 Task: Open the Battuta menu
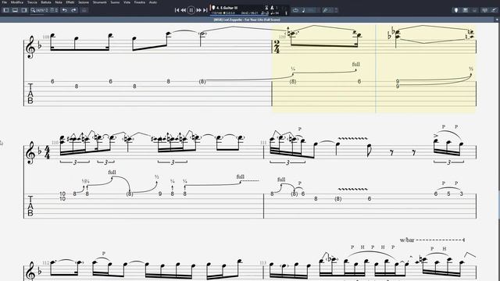tap(46, 2)
